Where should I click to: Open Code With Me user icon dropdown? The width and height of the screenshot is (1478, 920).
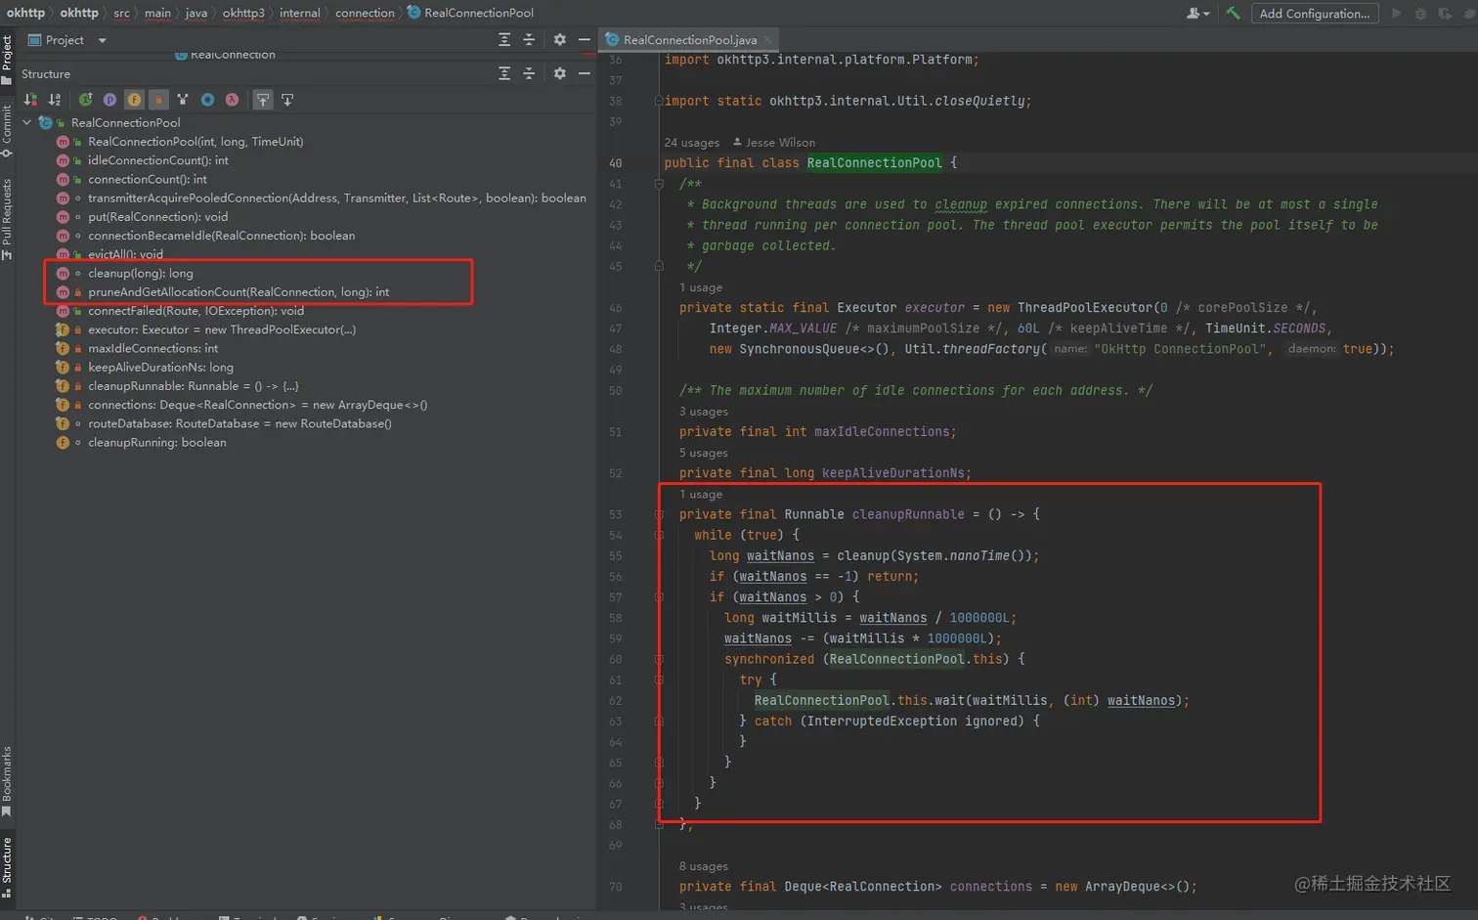(x=1197, y=13)
